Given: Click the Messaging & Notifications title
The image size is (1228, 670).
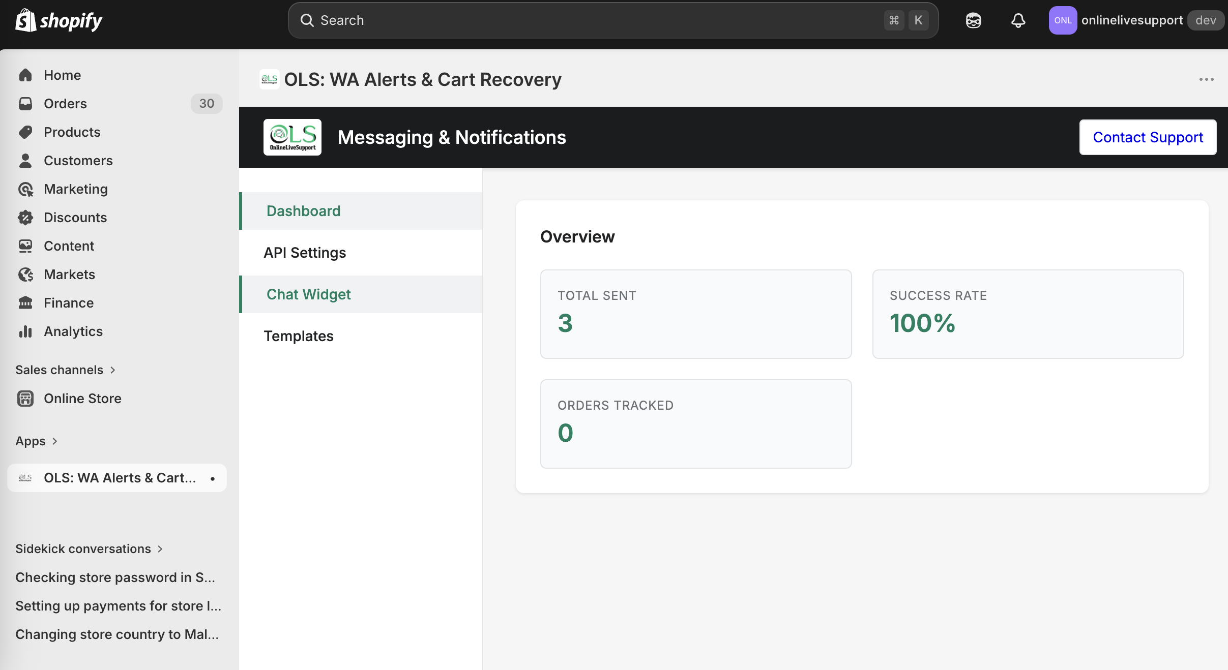Looking at the screenshot, I should click(x=452, y=137).
